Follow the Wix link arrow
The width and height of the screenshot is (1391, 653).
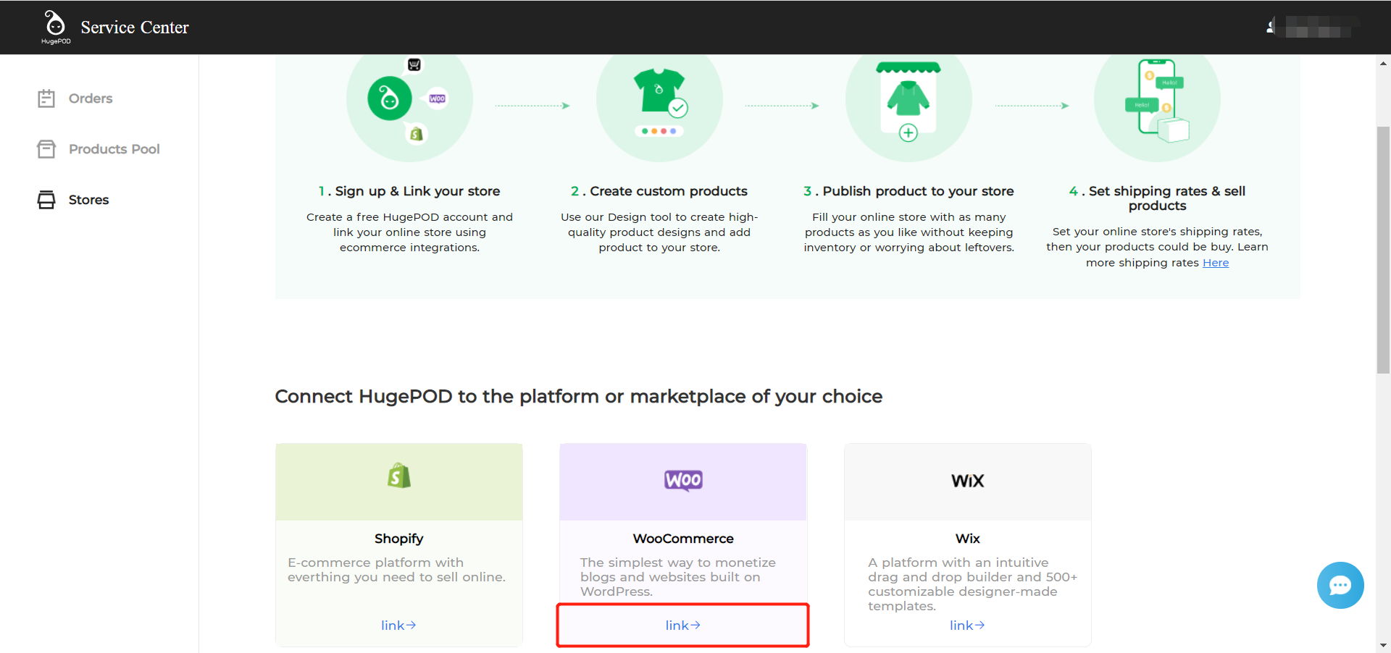point(967,625)
